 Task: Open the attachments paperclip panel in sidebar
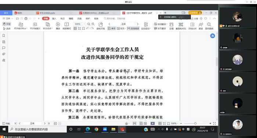tap(4, 54)
